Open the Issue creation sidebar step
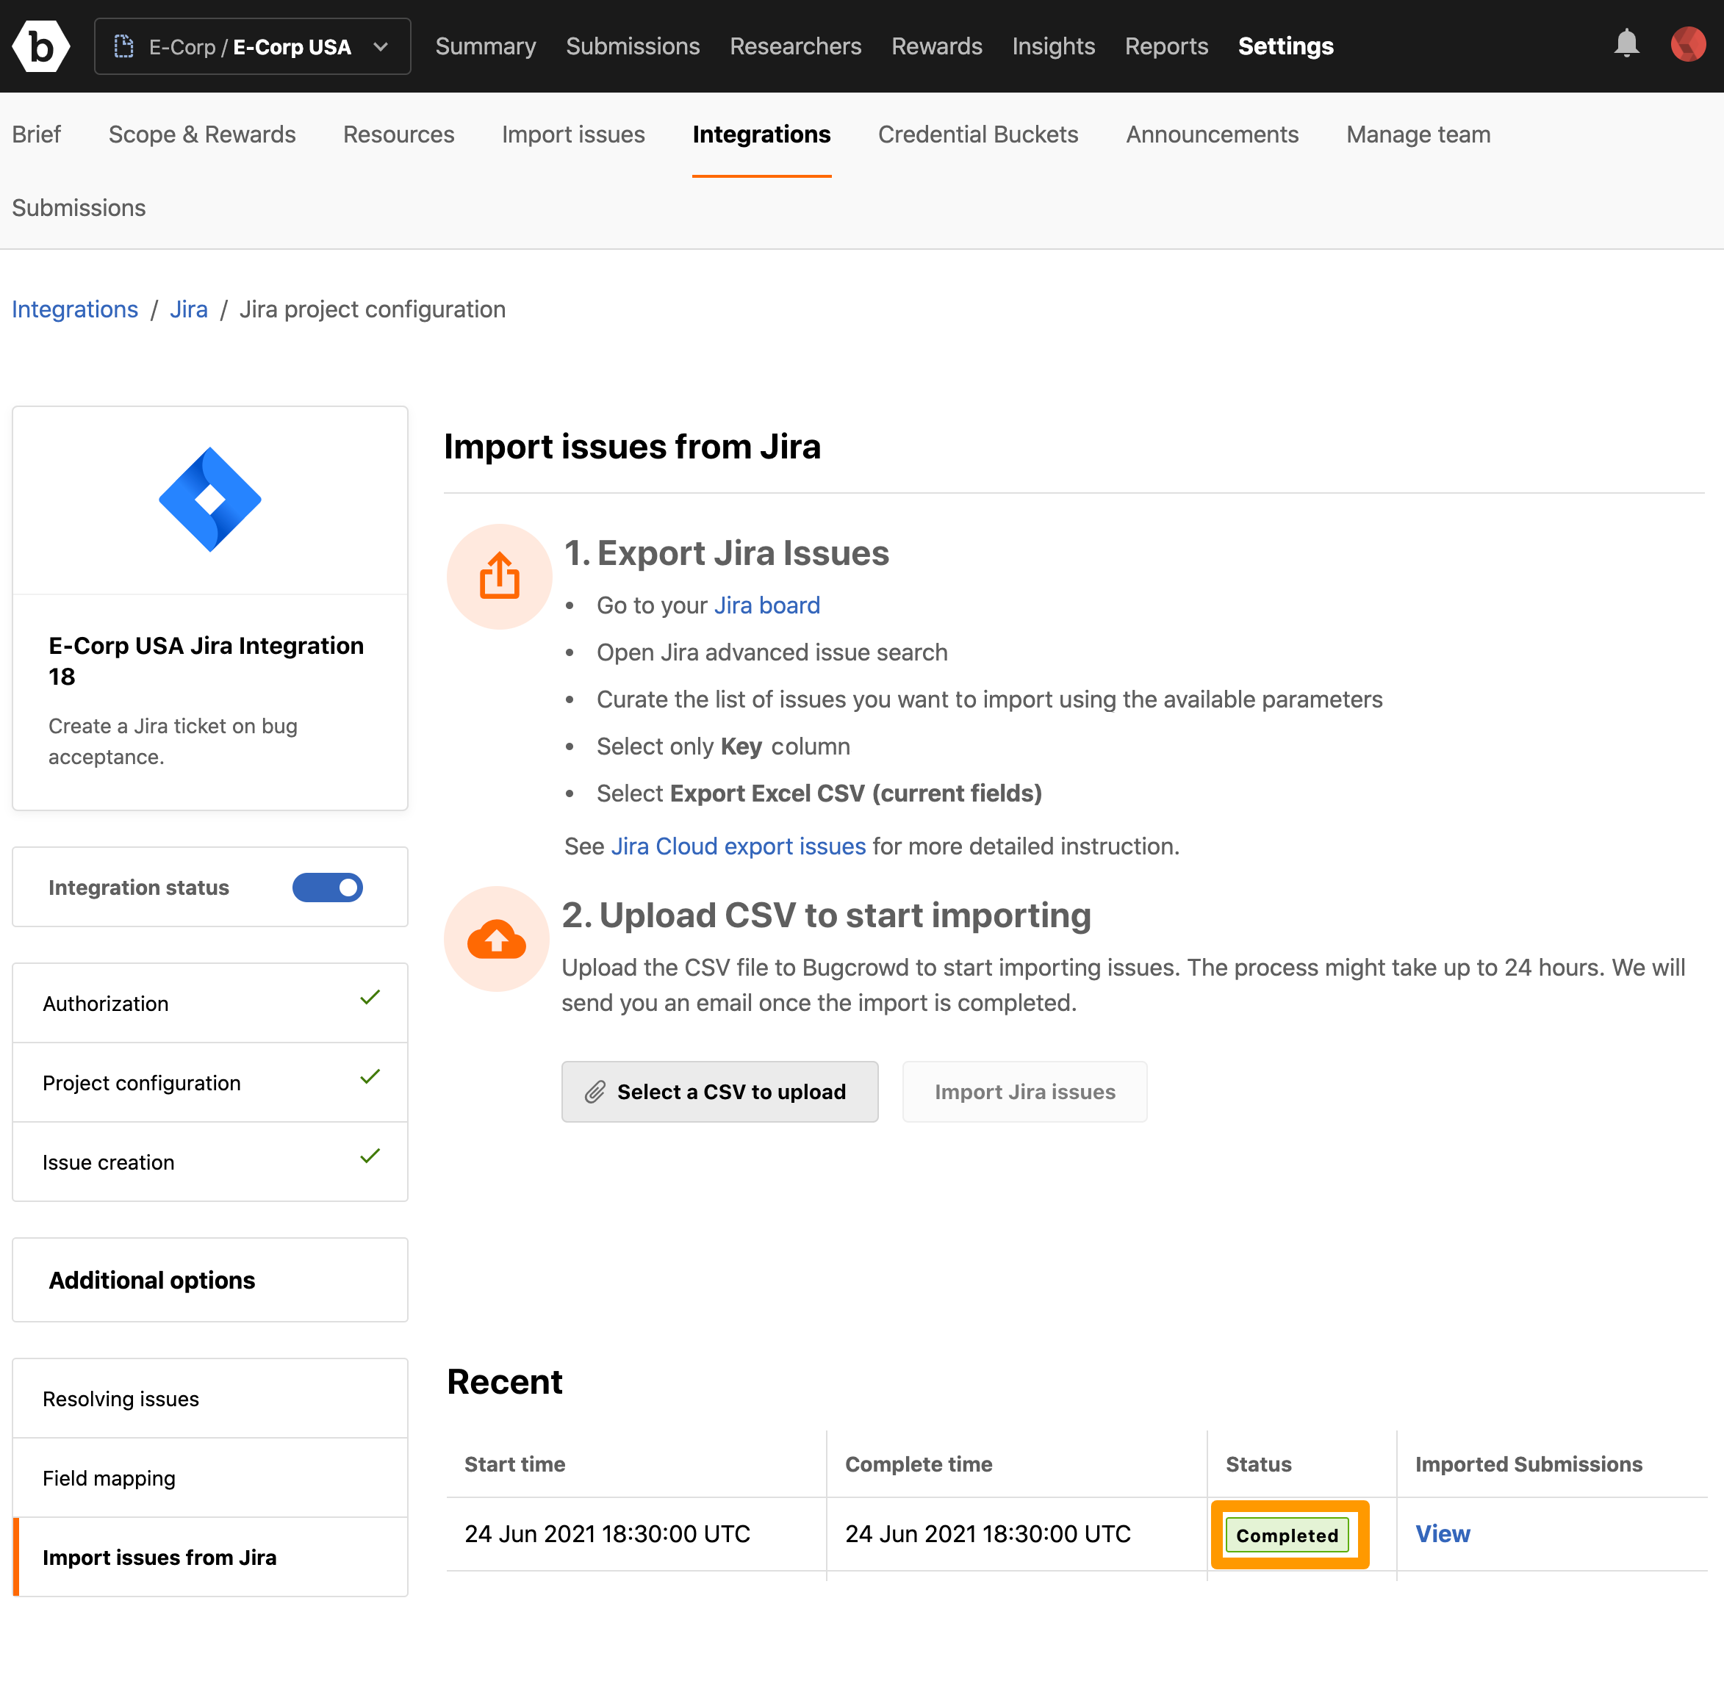 pyautogui.click(x=210, y=1162)
